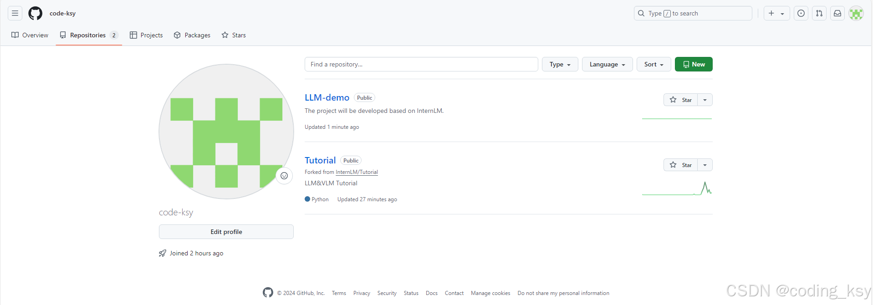The image size is (873, 305).
Task: Click the footer GitHub logo
Action: pos(268,293)
